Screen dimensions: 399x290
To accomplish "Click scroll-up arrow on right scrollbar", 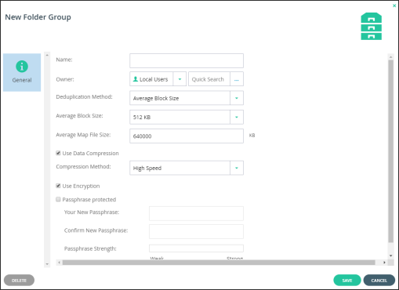I will 390,56.
